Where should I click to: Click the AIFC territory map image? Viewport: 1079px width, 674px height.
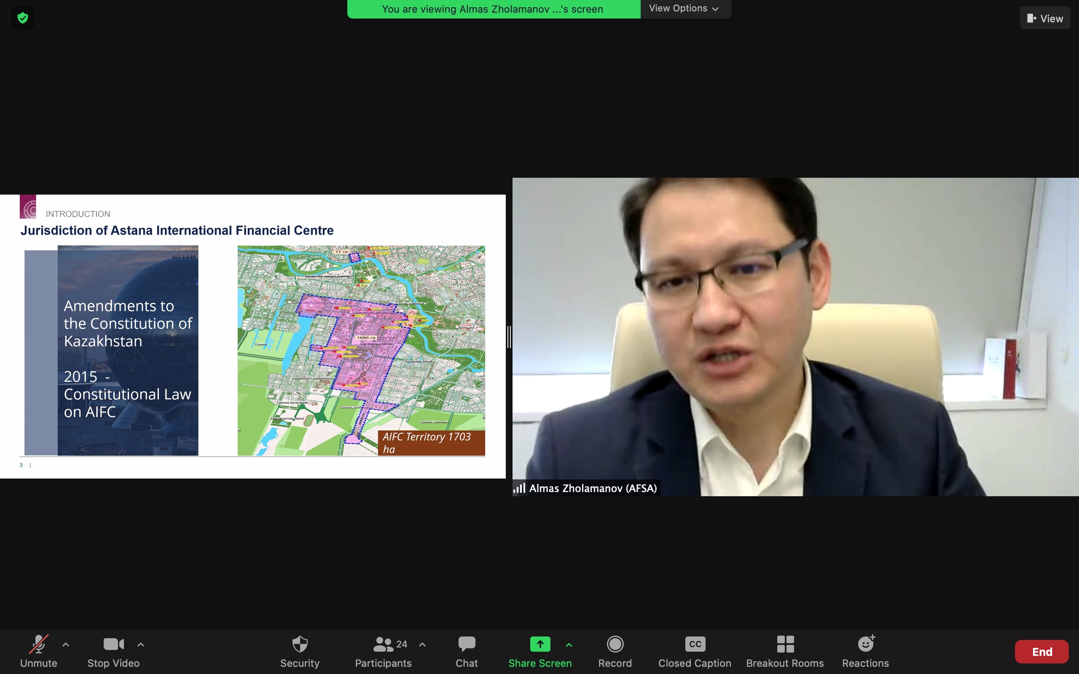[x=361, y=350]
